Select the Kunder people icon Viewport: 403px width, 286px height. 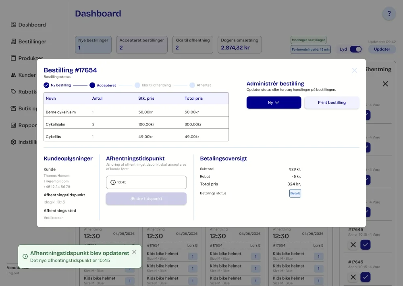pos(13,75)
